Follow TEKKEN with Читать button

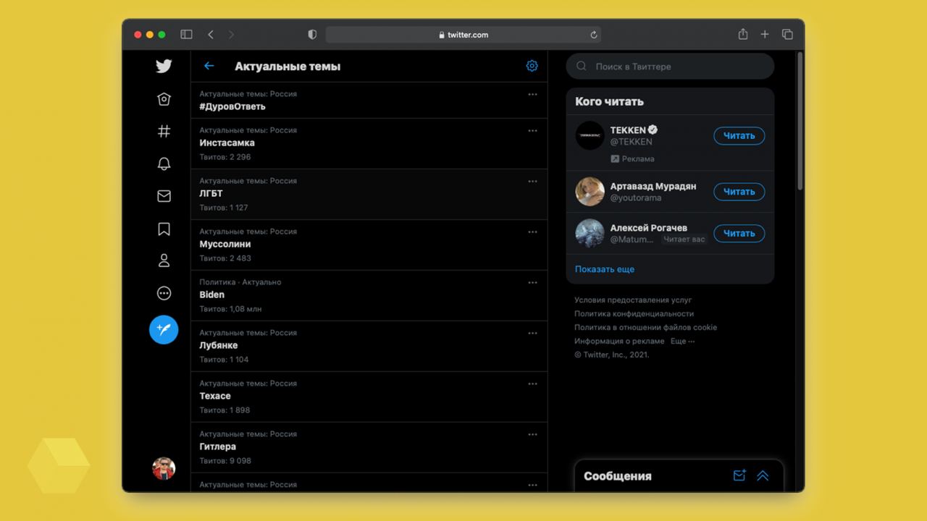(739, 135)
